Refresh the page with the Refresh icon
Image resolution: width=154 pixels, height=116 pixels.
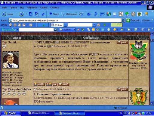click(37, 14)
